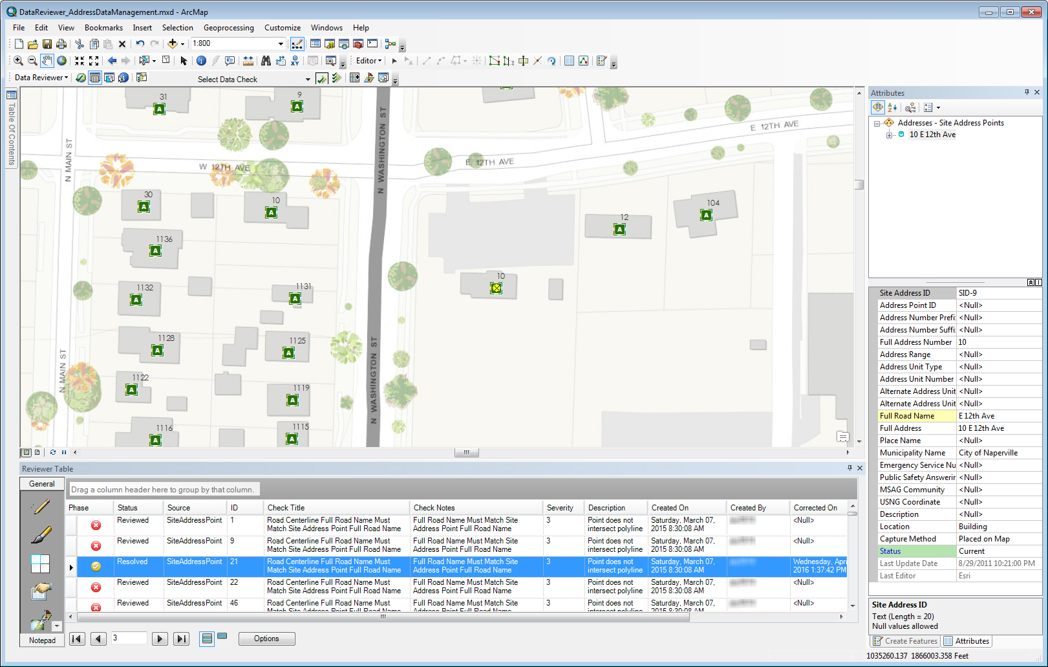The image size is (1048, 667).
Task: Switch the map to layout view
Action: [37, 452]
